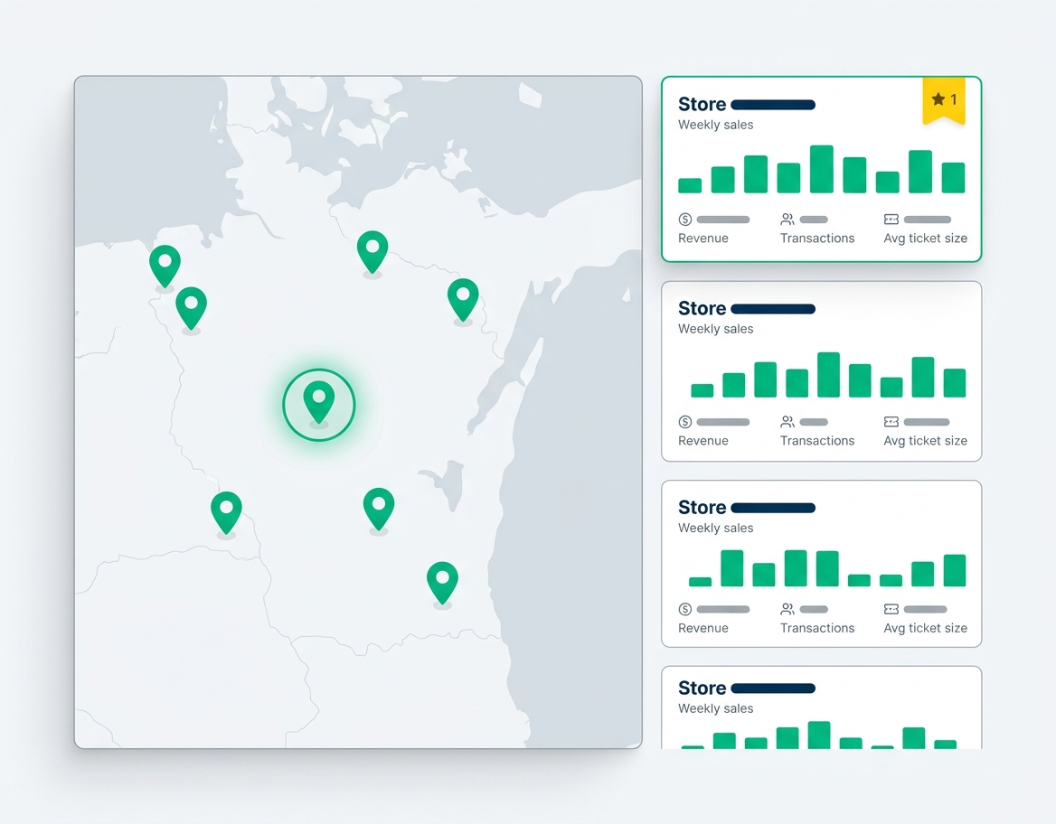Select the south-central pin below the highlighted one
1056x824 pixels.
coord(379,509)
